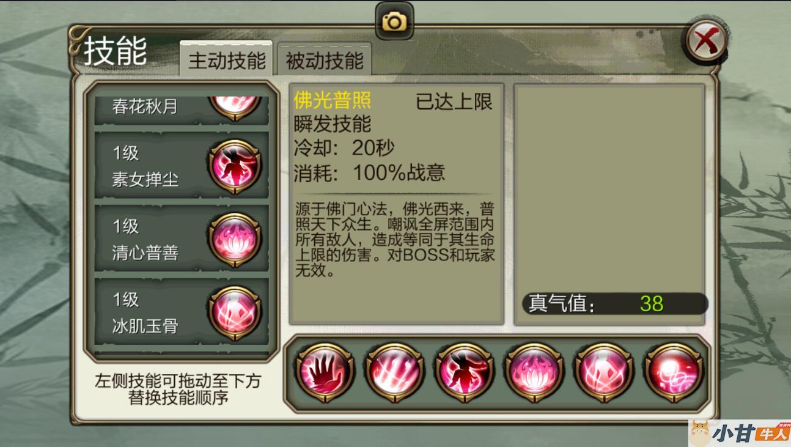The width and height of the screenshot is (791, 447).
Task: Select the slash streaks skill in the skill bar
Action: (394, 372)
